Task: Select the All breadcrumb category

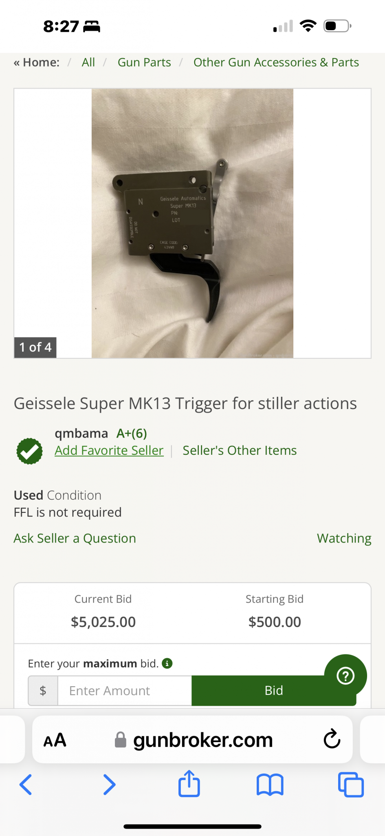Action: pyautogui.click(x=88, y=62)
